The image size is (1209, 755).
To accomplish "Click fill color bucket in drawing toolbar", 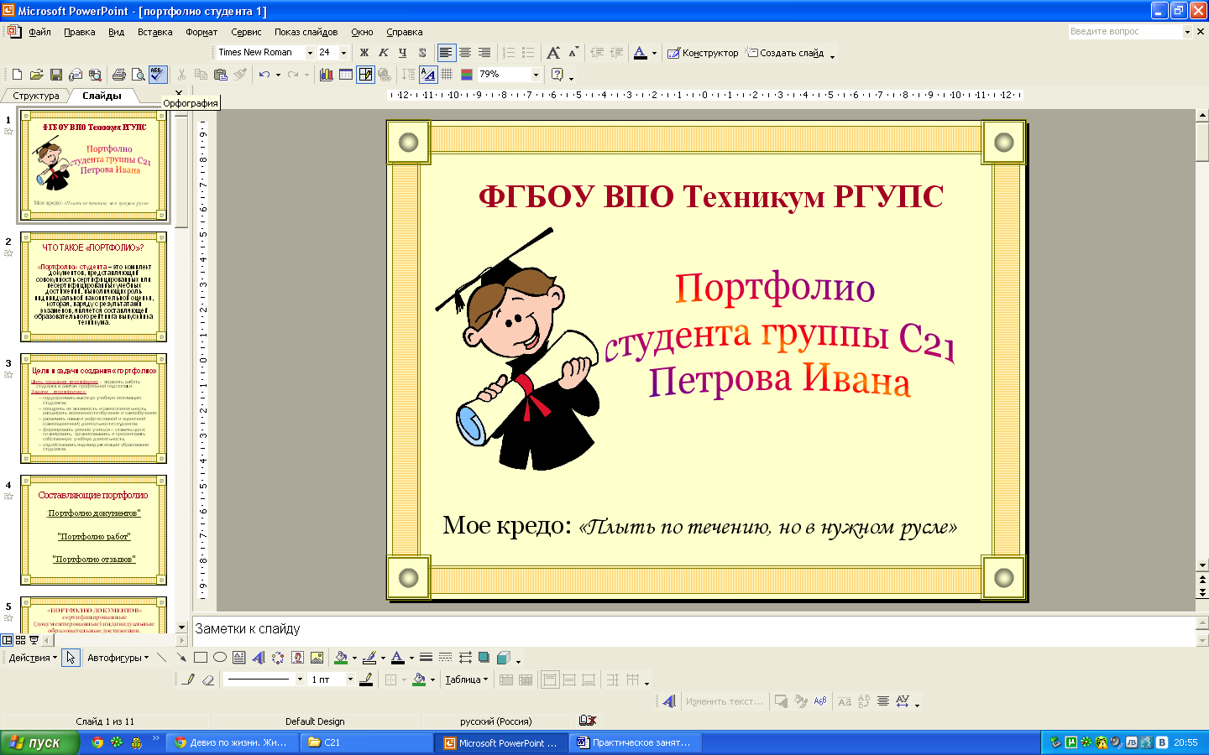I will (341, 658).
